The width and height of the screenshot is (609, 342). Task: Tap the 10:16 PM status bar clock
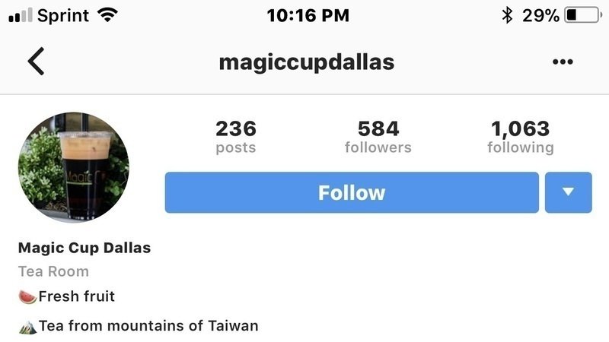308,15
